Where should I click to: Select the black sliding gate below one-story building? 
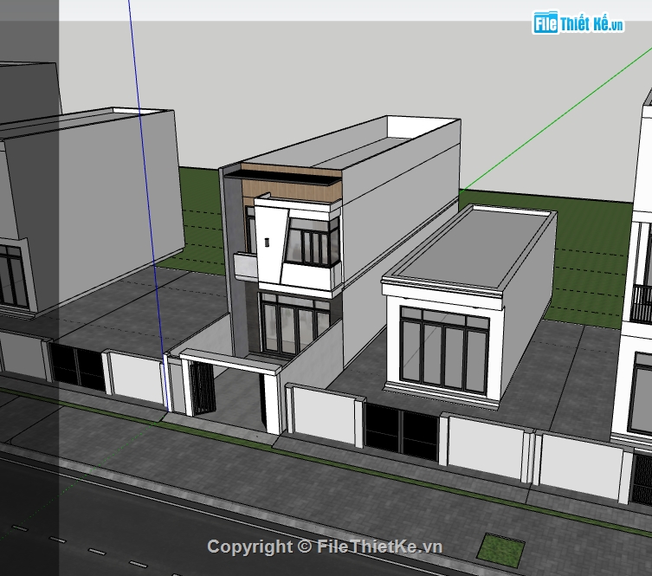pos(401,431)
